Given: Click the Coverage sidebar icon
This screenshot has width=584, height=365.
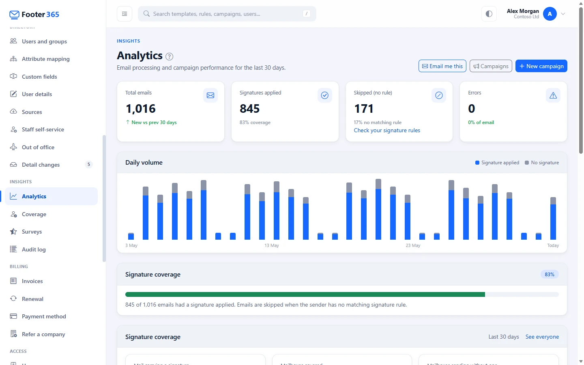Looking at the screenshot, I should (x=13, y=214).
